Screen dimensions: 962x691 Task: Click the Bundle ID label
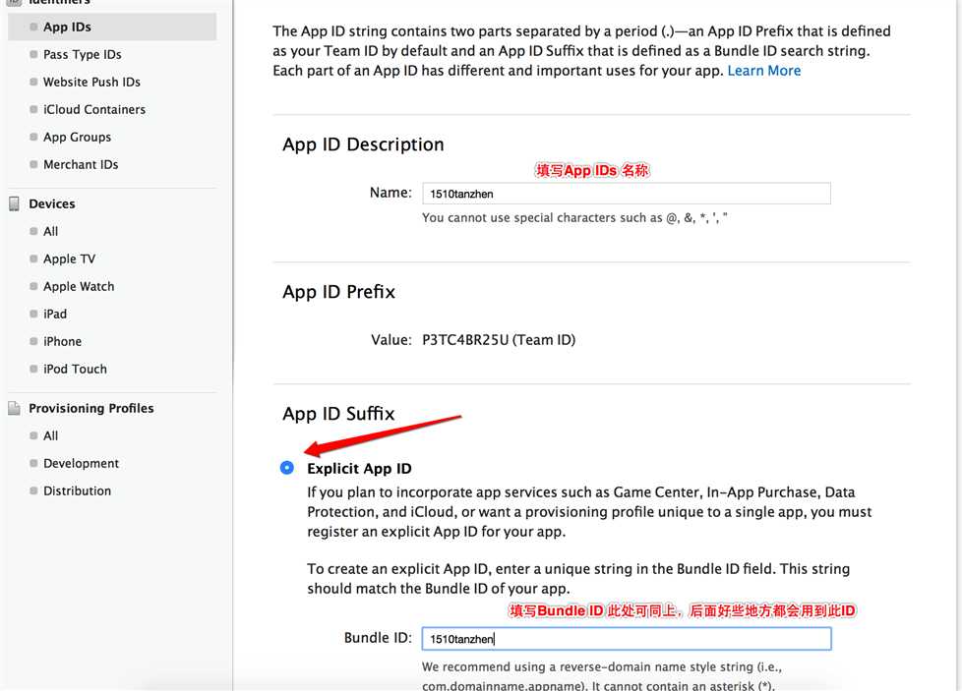tap(378, 638)
